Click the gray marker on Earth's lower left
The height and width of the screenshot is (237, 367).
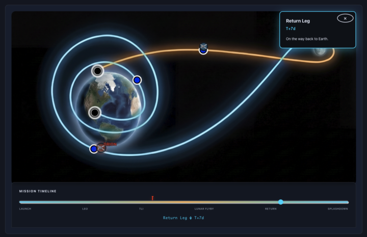pyautogui.click(x=95, y=113)
